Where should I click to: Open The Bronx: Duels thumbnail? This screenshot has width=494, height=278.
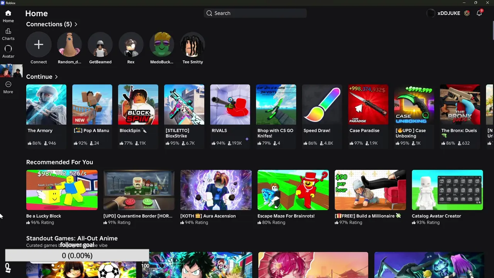pos(460,105)
